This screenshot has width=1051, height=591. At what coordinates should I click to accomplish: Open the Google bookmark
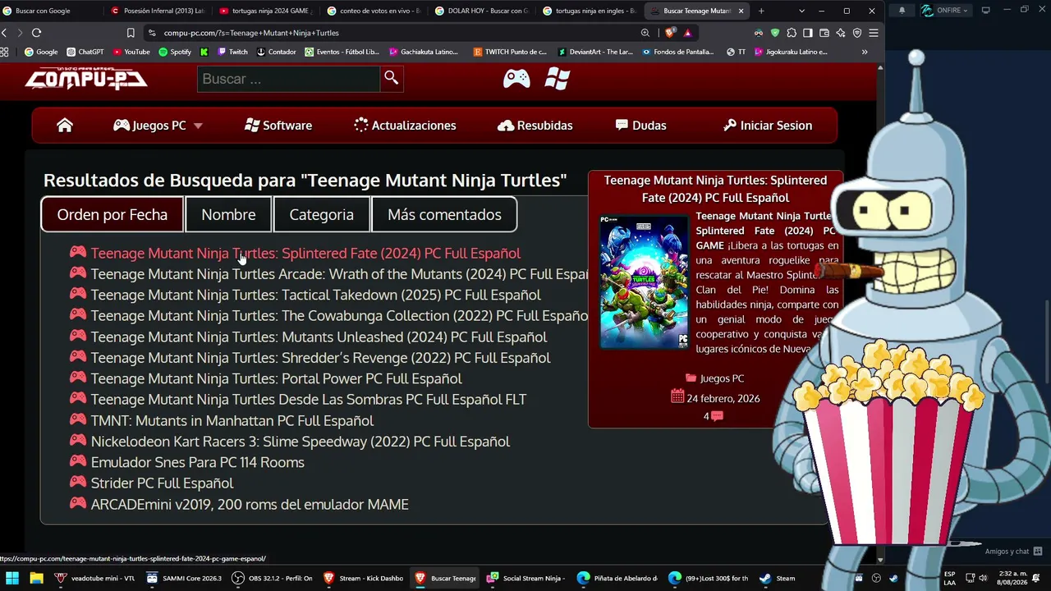click(41, 52)
